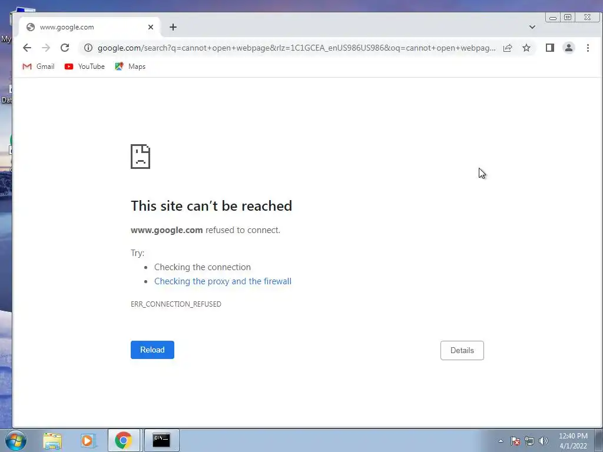Open the profile avatar icon
The height and width of the screenshot is (452, 603).
click(569, 48)
